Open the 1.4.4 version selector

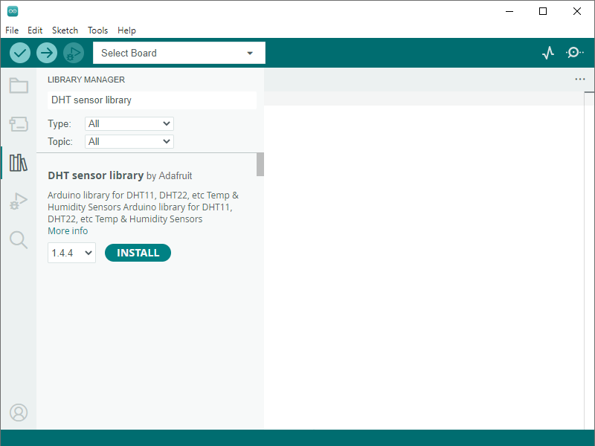(x=71, y=253)
